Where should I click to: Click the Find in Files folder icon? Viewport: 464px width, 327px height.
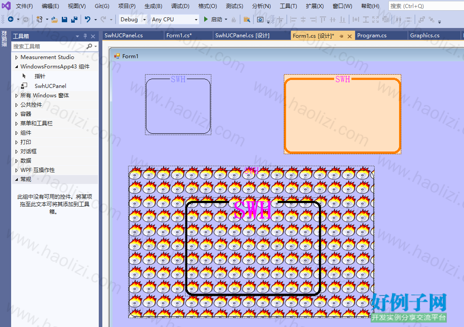point(246,20)
